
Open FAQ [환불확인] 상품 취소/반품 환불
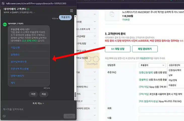point(153,80)
